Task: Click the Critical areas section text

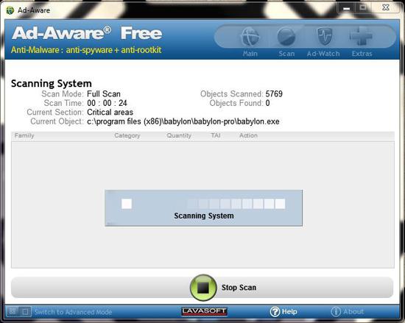Action: pos(110,113)
